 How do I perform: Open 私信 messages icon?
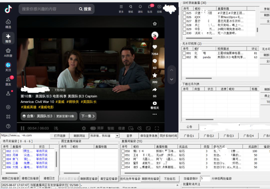(150, 8)
